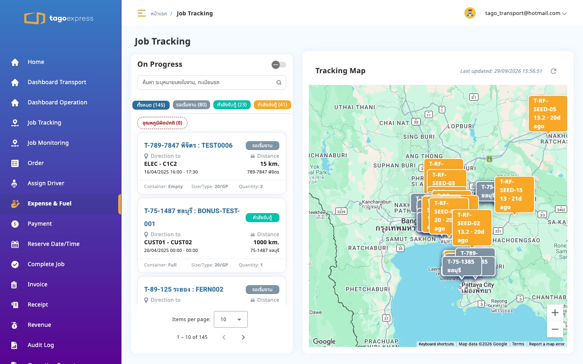The height and width of the screenshot is (364, 583).
Task: Click the job search input field
Action: point(212,83)
